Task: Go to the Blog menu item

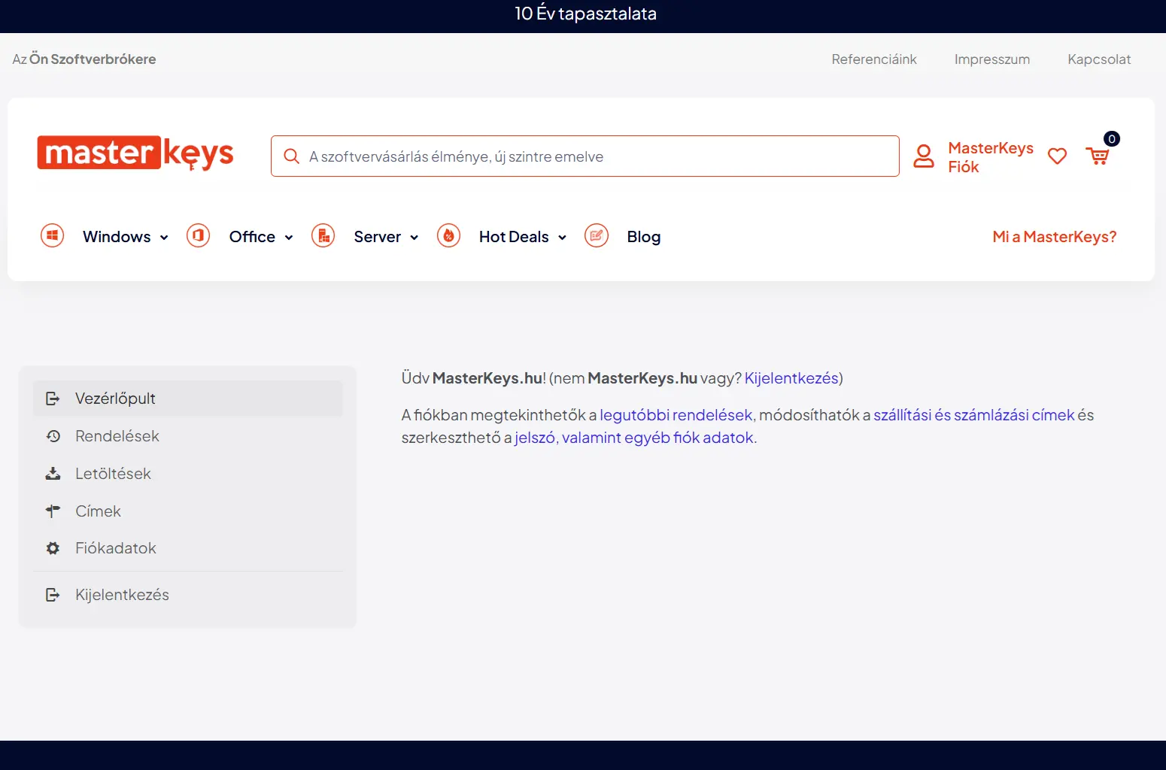Action: pyautogui.click(x=644, y=237)
